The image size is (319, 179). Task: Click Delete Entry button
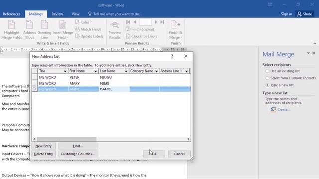tap(43, 154)
